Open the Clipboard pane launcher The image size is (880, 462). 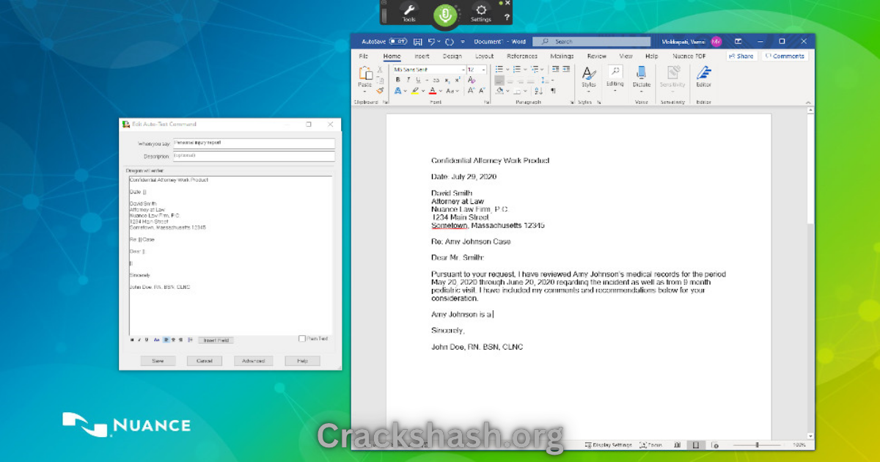tap(385, 102)
